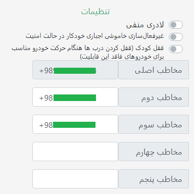Click the empty مخاطب چهارم input field
Image resolution: width=194 pixels, height=194 pixels.
point(75,152)
